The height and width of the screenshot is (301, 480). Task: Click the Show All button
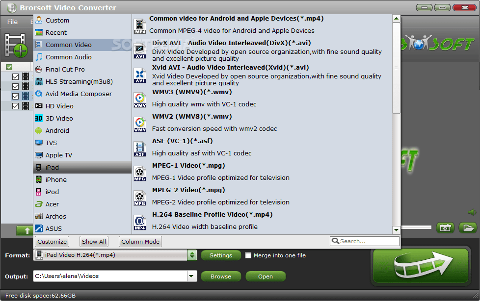tap(94, 241)
